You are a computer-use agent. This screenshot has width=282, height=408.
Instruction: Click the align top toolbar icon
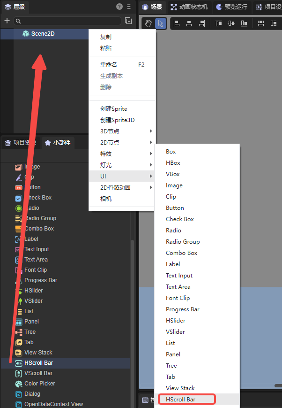[x=219, y=23]
